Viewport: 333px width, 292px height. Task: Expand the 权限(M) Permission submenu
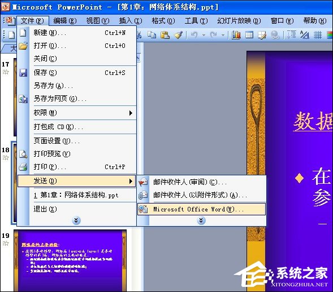point(77,113)
